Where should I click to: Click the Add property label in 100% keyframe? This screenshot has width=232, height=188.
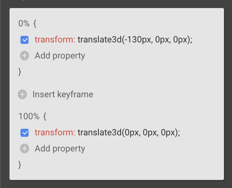[60, 149]
